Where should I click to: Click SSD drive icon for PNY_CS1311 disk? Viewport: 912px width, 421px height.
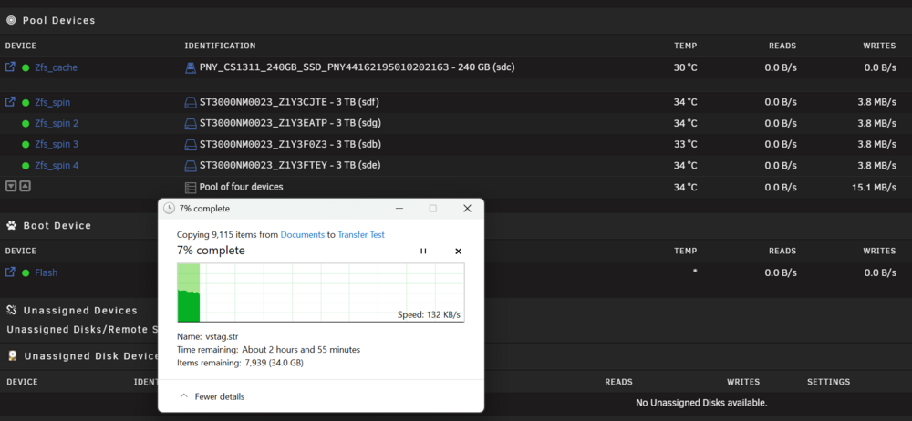coord(191,67)
